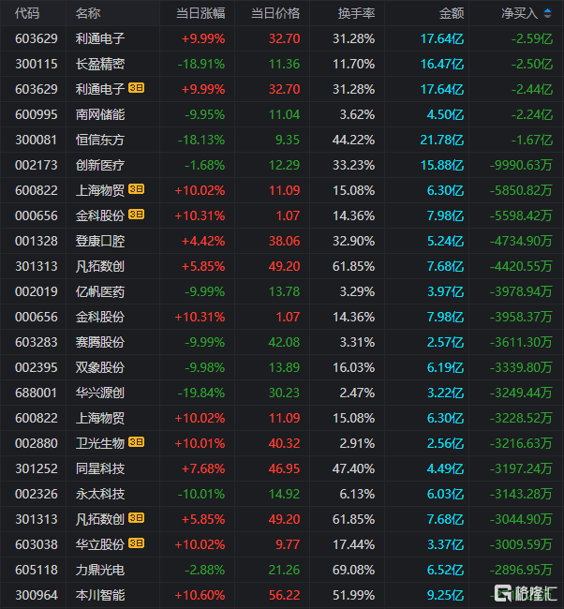Sort by 换手率 column header
The height and width of the screenshot is (609, 564).
356,14
